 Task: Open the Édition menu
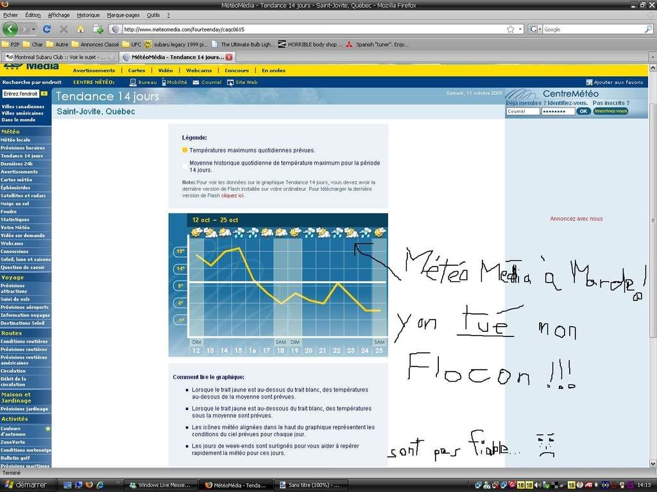[33, 15]
